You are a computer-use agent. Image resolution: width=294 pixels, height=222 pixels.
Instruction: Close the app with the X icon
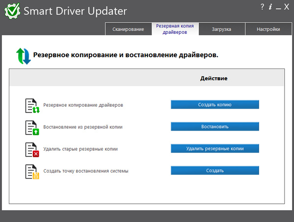click(x=286, y=7)
